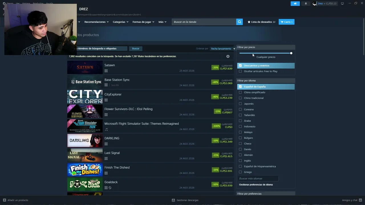The image size is (365, 205).
Task: Click the Gestionar descargas download icon
Action: [173, 200]
